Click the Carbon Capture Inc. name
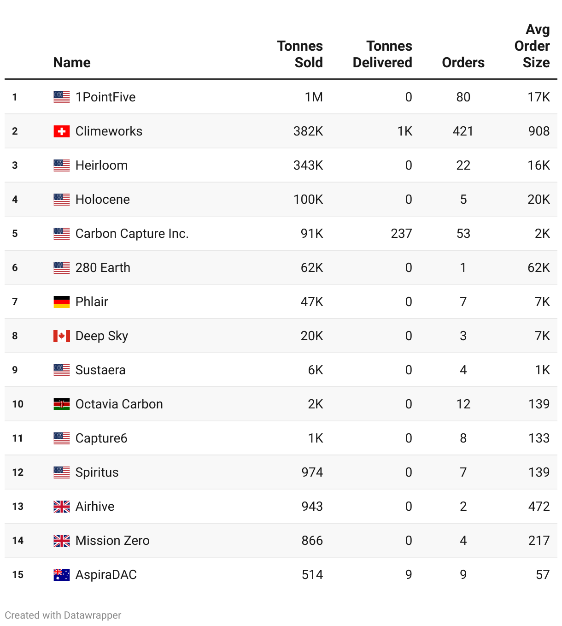The width and height of the screenshot is (562, 626). tap(132, 234)
